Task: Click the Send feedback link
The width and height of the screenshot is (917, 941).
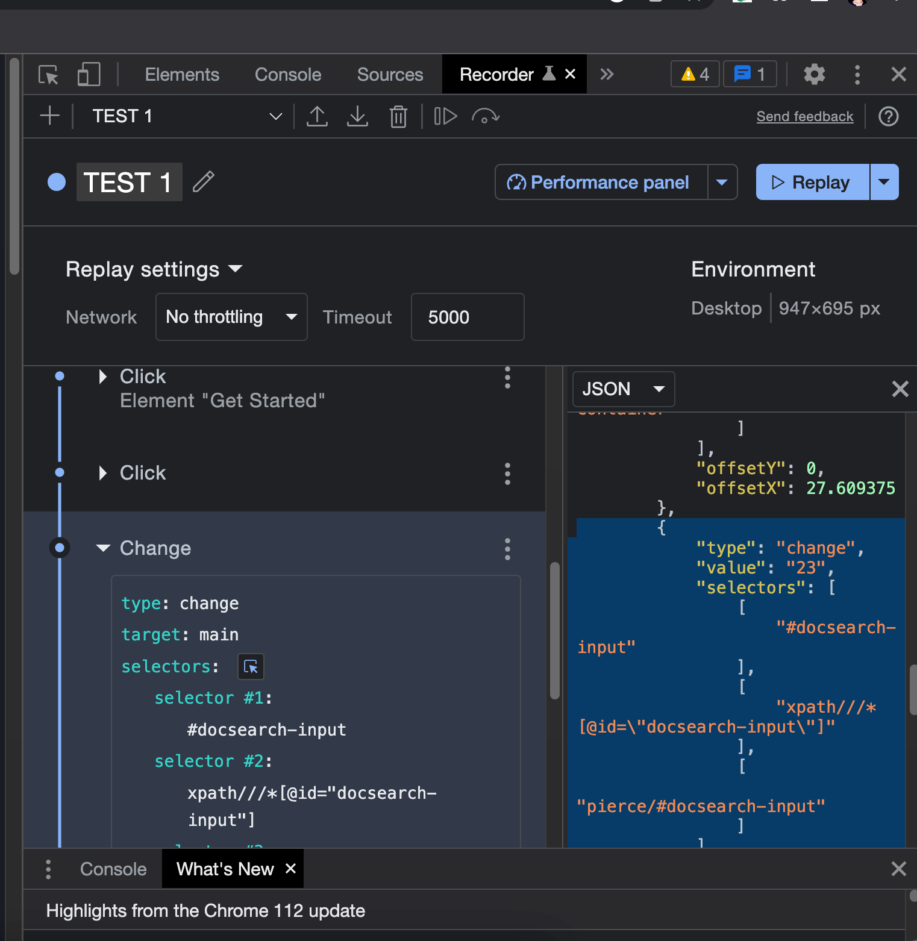Action: coord(804,116)
